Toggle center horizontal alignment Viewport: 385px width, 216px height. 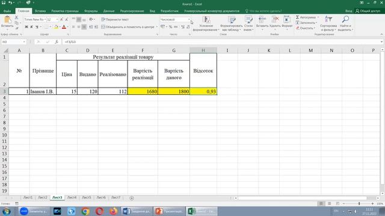[x=79, y=27]
